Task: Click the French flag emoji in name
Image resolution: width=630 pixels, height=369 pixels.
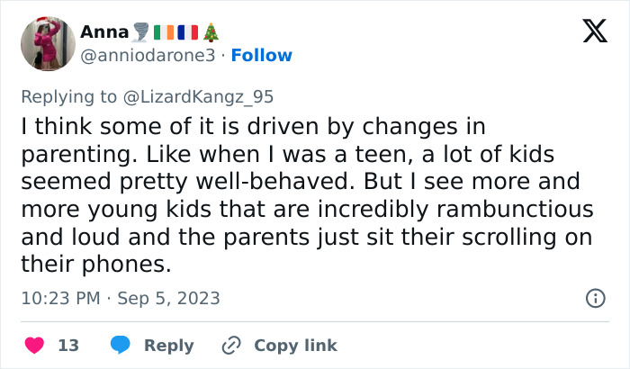Action: click(x=187, y=32)
